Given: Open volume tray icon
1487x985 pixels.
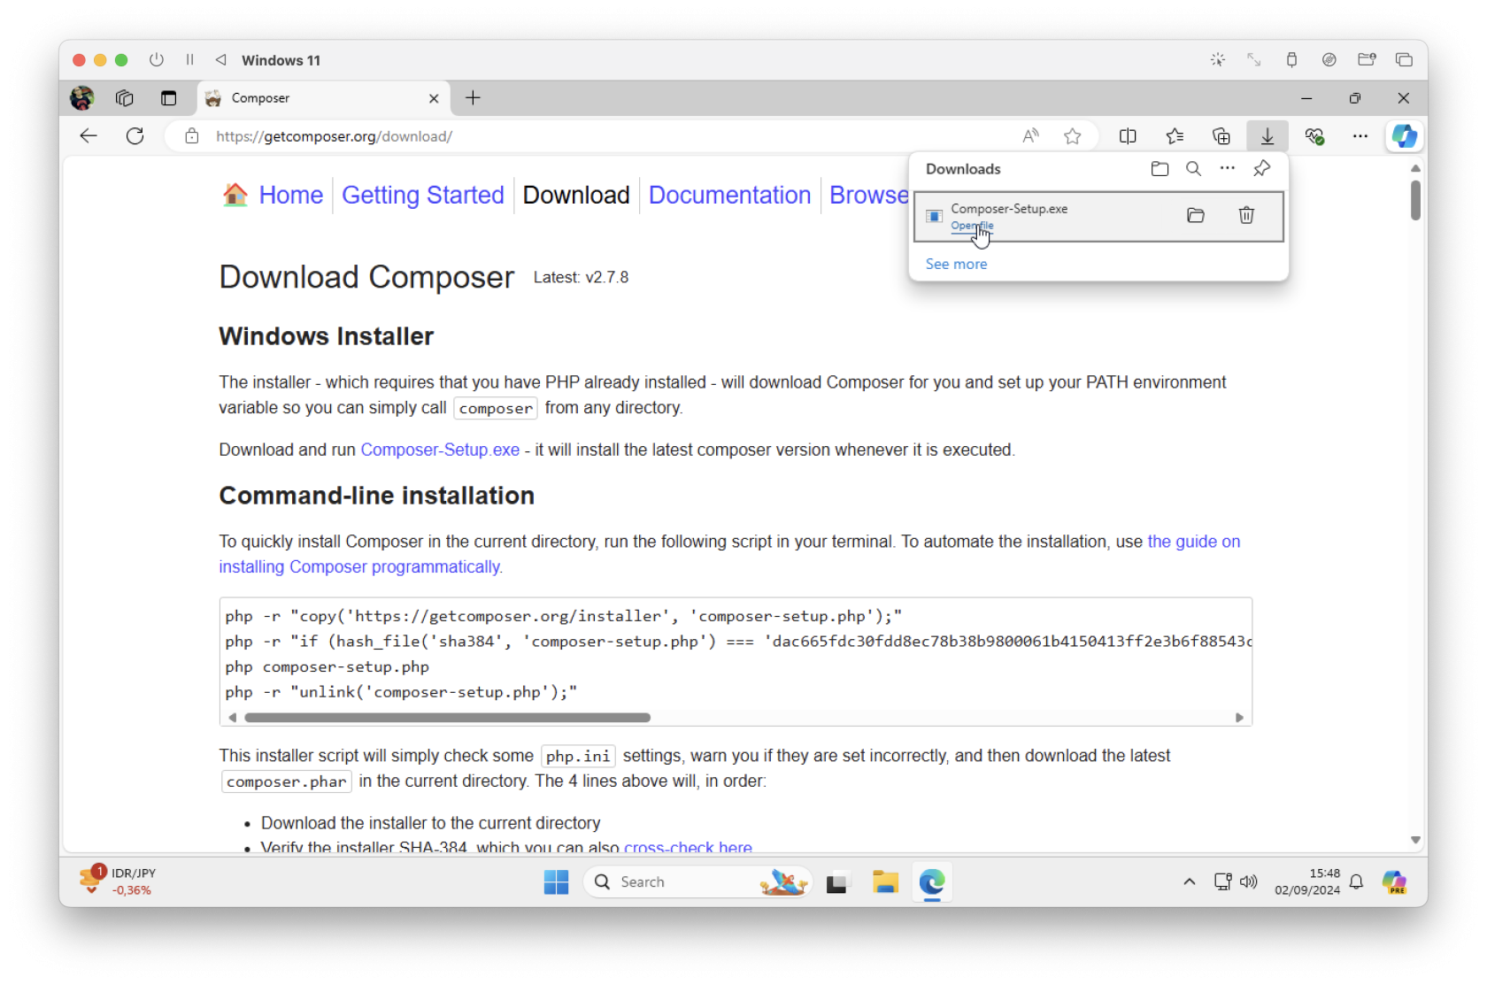Looking at the screenshot, I should (x=1249, y=881).
